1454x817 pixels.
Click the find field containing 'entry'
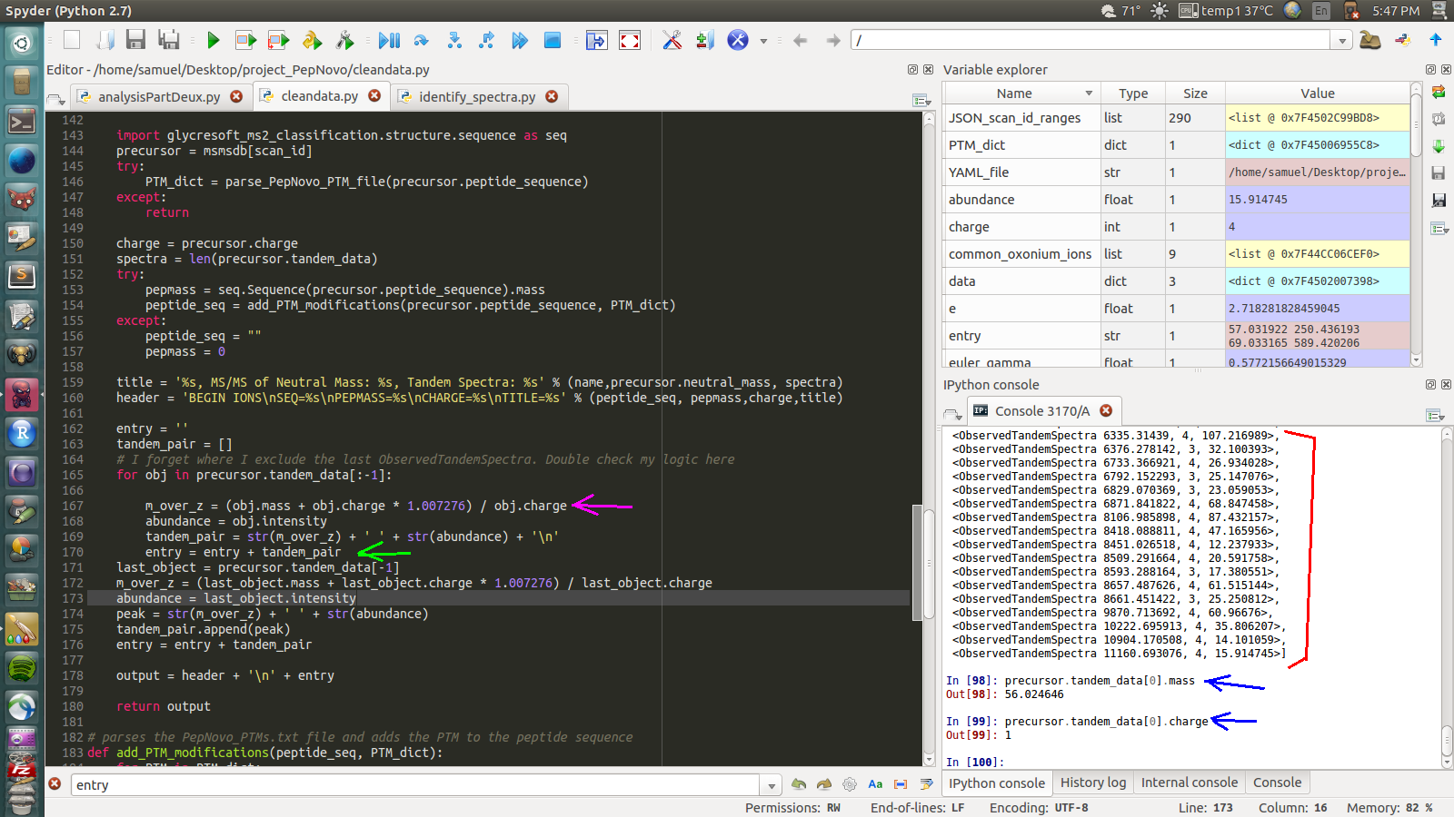pyautogui.click(x=416, y=785)
